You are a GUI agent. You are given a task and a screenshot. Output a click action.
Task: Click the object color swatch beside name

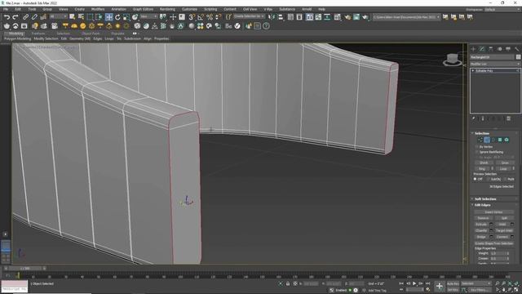coord(518,57)
